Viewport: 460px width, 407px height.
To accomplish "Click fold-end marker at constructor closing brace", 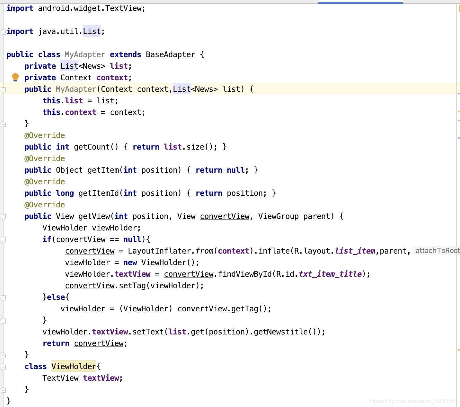I will (x=3, y=124).
